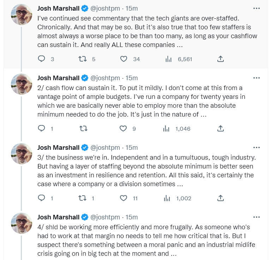This screenshot has height=260, width=270.
Task: Like the 2/ tweet with 9 likes
Action: (x=124, y=129)
